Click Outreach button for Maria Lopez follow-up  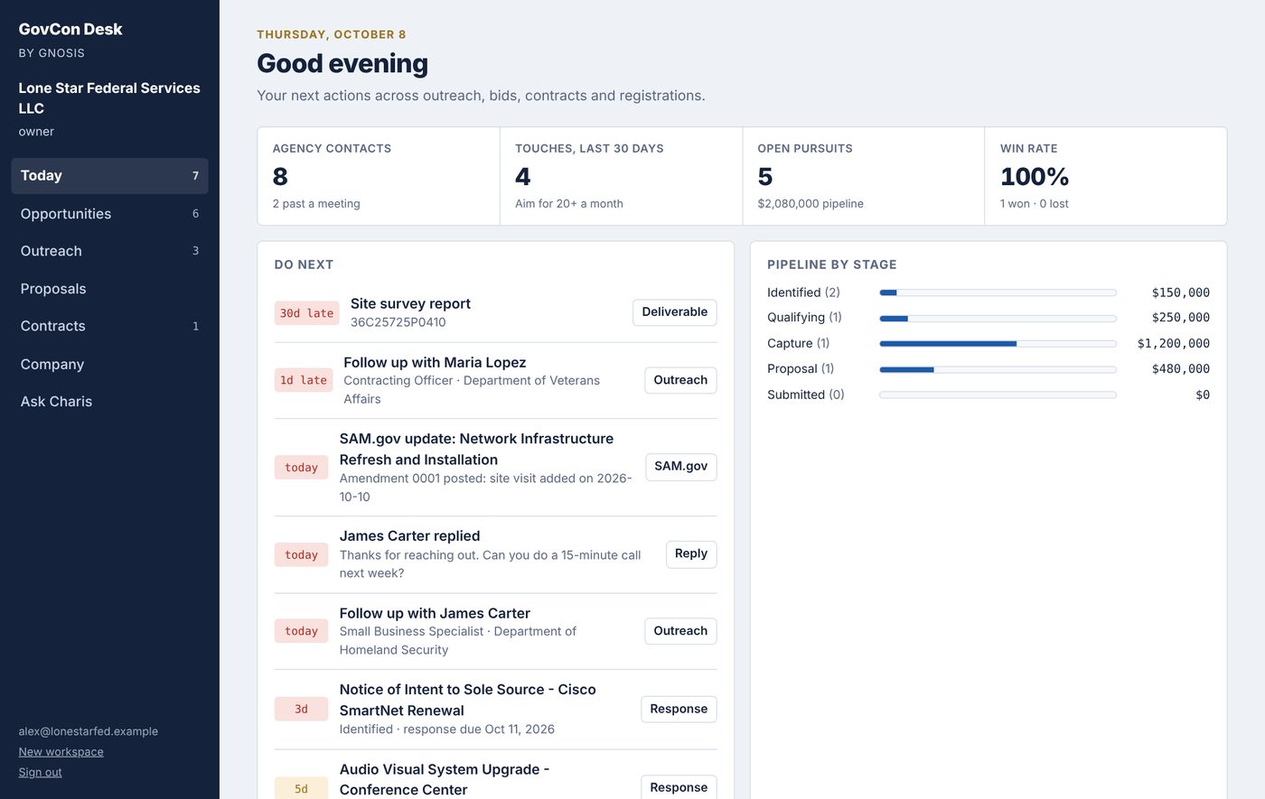point(680,380)
